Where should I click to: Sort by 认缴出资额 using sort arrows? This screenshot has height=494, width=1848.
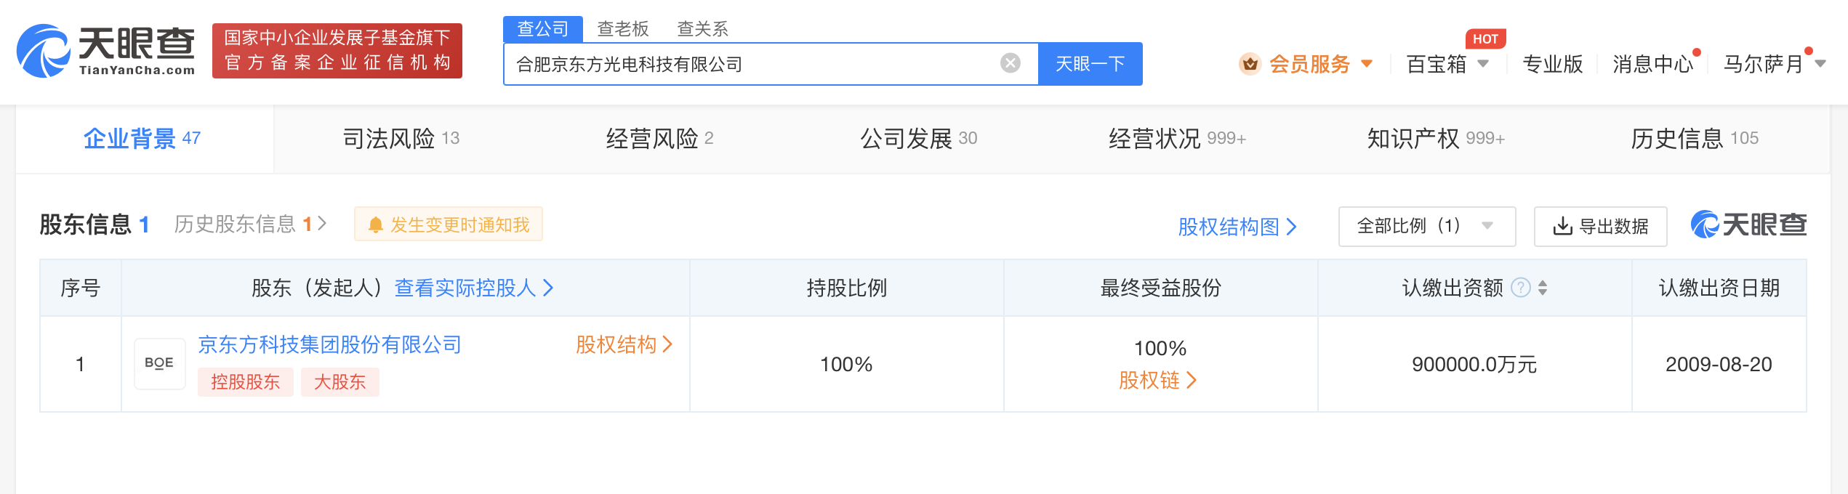(1543, 288)
